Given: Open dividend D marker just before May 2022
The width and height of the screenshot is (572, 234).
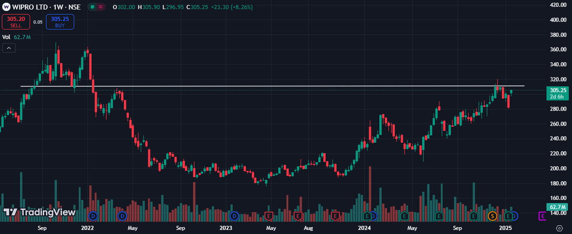Looking at the screenshot, I should [x=123, y=216].
